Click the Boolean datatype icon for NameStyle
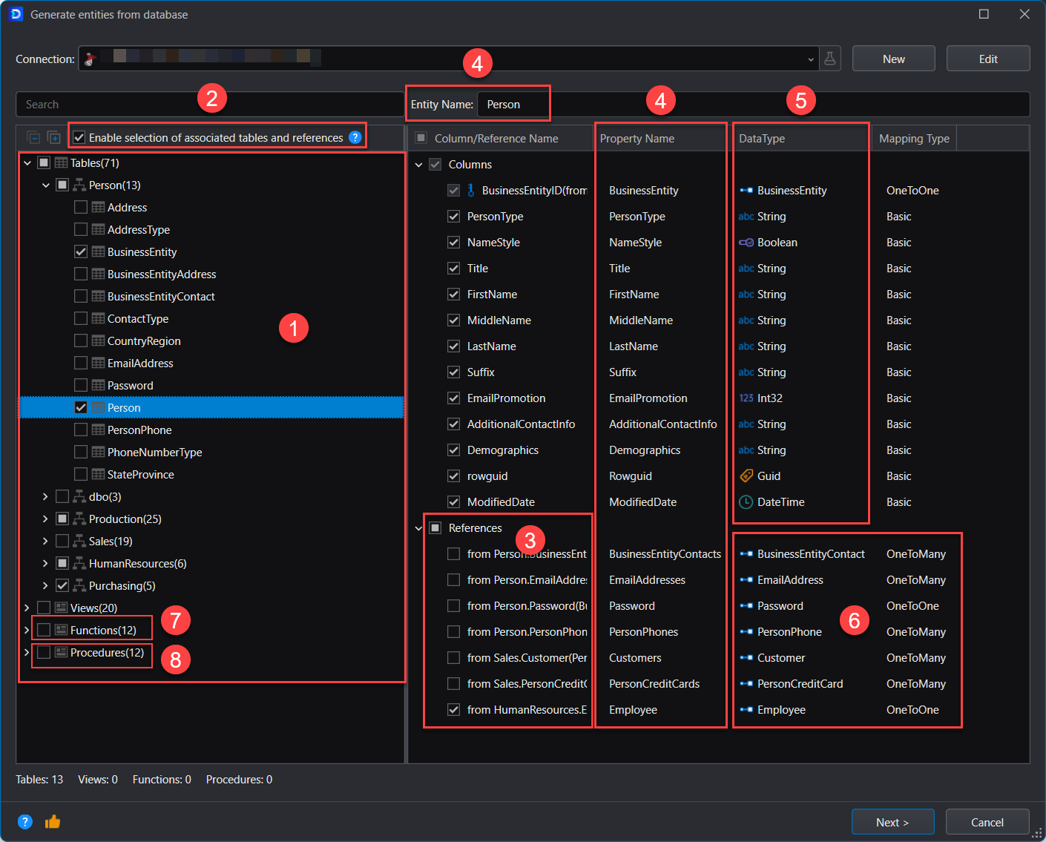Screen dimensions: 1046x842 tap(746, 242)
